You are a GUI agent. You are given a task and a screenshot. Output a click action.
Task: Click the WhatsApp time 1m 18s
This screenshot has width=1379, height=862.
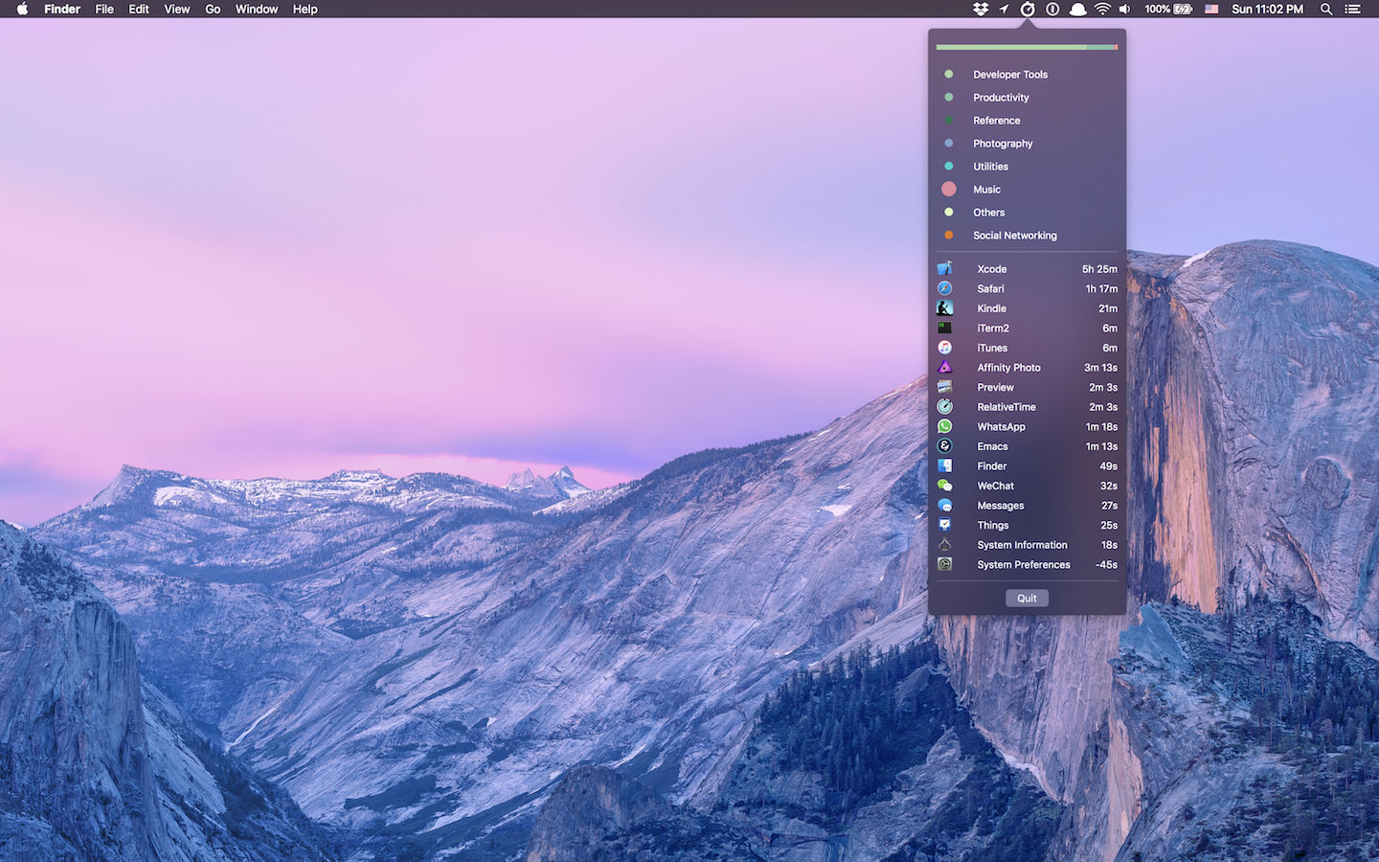pos(1101,427)
